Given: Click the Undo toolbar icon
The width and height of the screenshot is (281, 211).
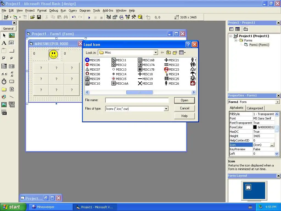Looking at the screenshot, I should click(74, 17).
